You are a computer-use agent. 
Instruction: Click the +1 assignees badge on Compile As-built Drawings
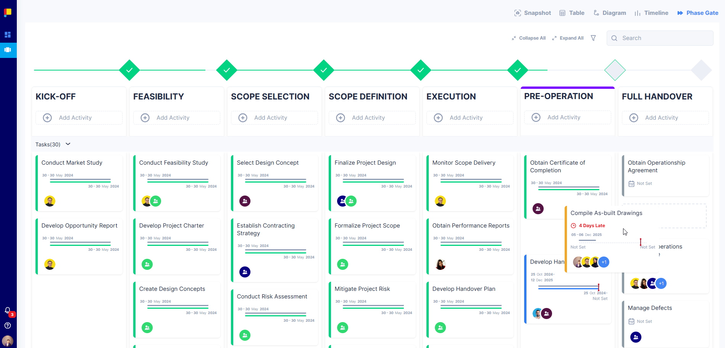pos(604,262)
